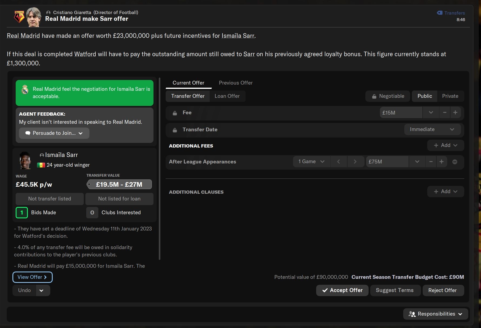
Task: Click the Undo button
Action: pyautogui.click(x=24, y=290)
